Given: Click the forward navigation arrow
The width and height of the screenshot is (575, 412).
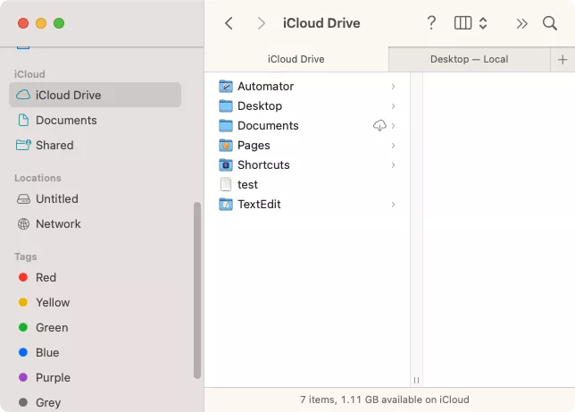Looking at the screenshot, I should (x=261, y=23).
